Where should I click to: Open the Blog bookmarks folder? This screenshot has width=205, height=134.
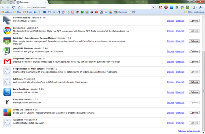17,12
